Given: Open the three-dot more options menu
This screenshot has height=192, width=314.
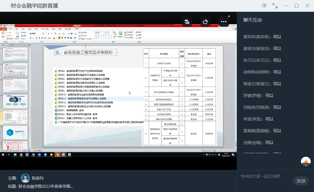Looking at the screenshot, I should 224,22.
